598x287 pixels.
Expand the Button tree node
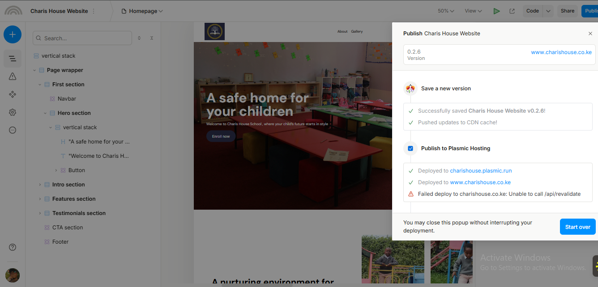56,170
